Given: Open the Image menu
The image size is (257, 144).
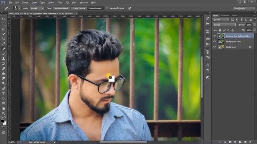Looking at the screenshot, I should click(25, 2).
